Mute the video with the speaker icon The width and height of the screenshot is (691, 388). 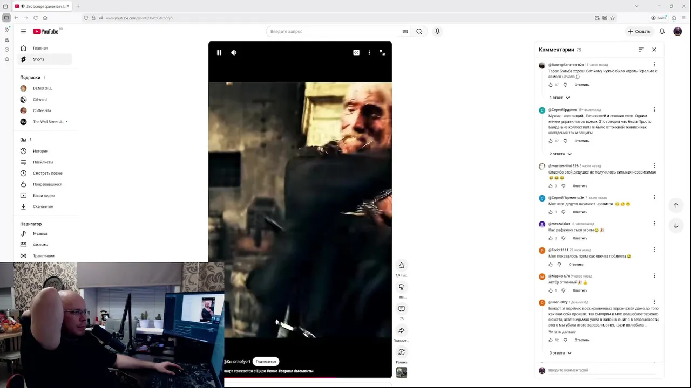234,53
